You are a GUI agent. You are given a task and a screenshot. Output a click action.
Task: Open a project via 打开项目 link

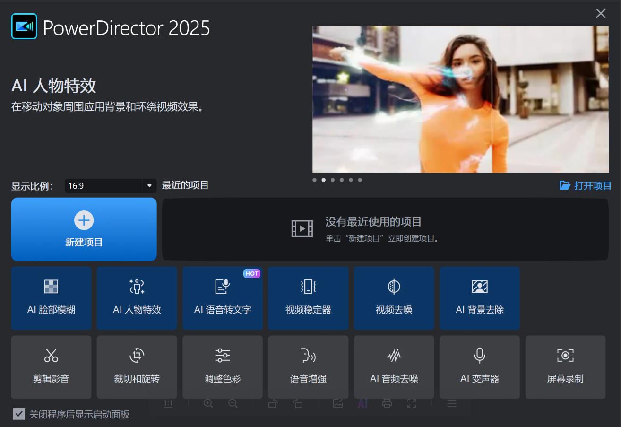tap(585, 185)
